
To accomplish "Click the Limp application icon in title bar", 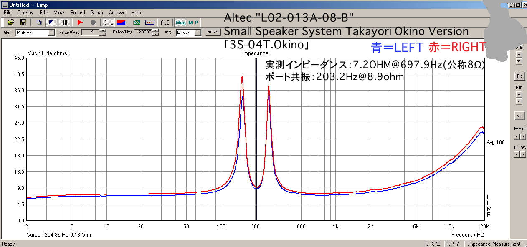I will pyautogui.click(x=5, y=5).
